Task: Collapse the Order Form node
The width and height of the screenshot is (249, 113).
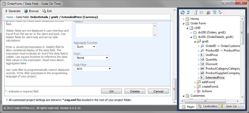Action: (x=183, y=23)
